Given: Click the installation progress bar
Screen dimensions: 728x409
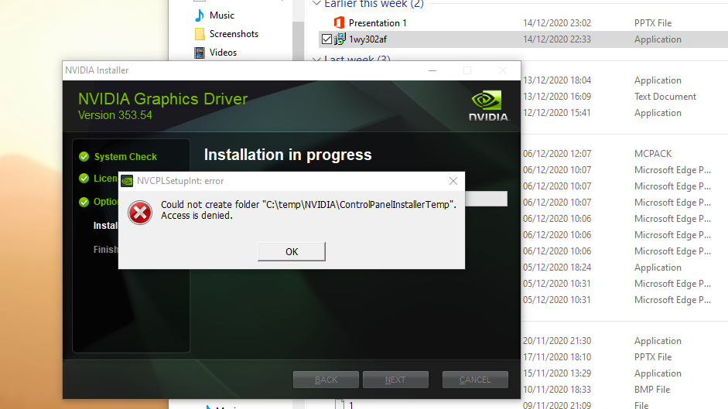Looking at the screenshot, I should point(486,199).
